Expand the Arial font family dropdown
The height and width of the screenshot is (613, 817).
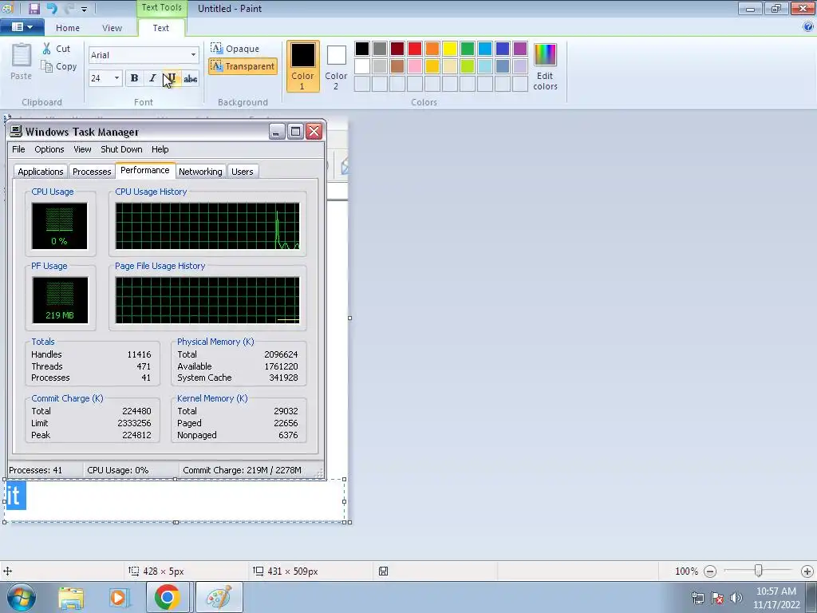coord(193,55)
